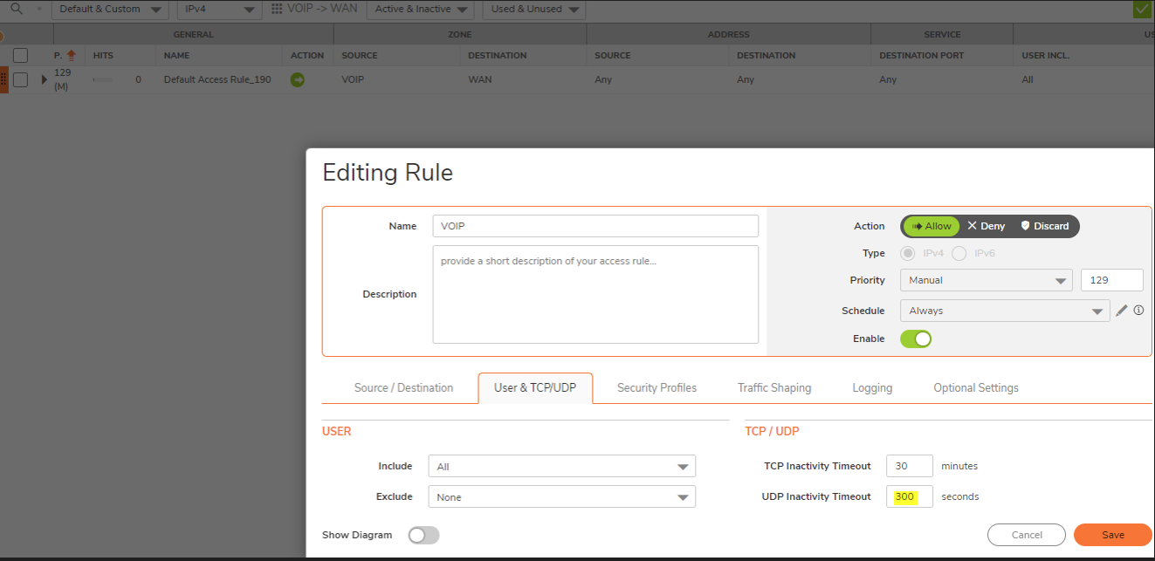The image size is (1155, 561).
Task: Click the Description text area
Action: (x=595, y=294)
